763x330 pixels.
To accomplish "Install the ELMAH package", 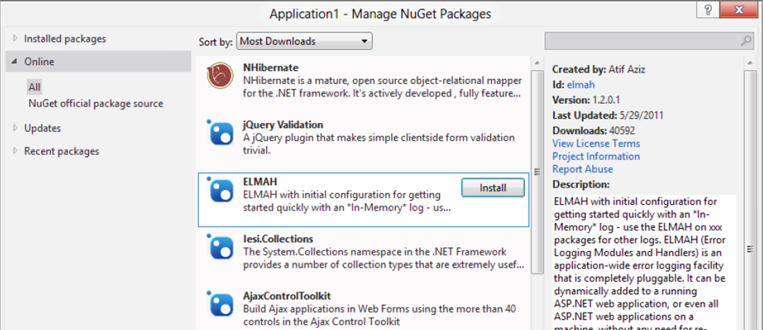I will [x=493, y=188].
